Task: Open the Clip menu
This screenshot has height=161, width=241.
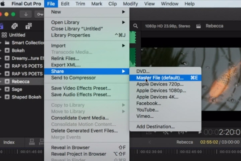Action: (x=112, y=4)
